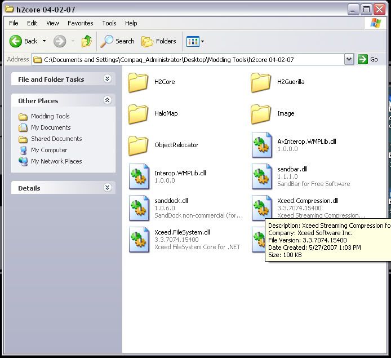Click the Xceed.FileSystem.dll file name

click(182, 232)
